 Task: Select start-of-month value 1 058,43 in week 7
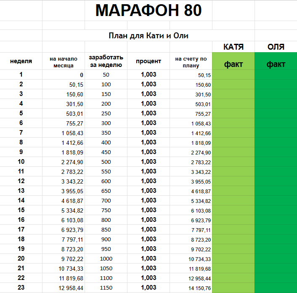pos(64,133)
